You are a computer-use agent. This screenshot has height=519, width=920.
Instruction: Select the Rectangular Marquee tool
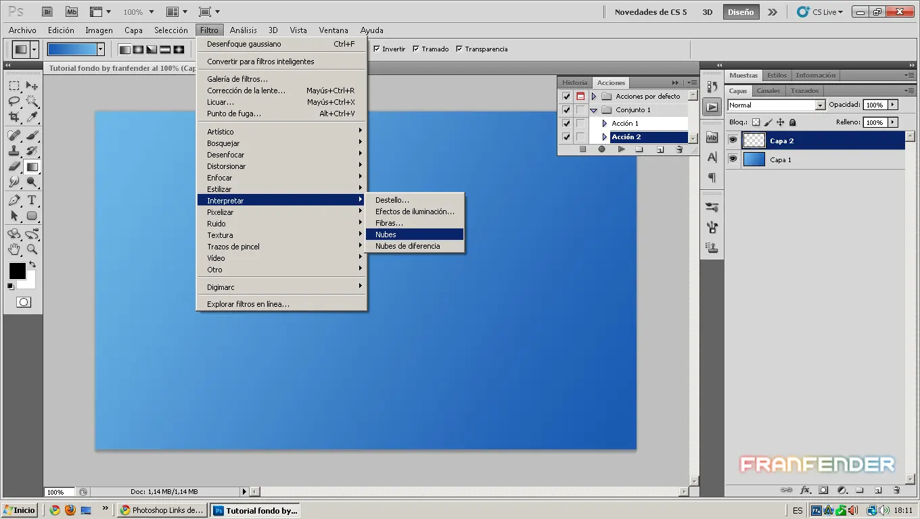click(14, 86)
